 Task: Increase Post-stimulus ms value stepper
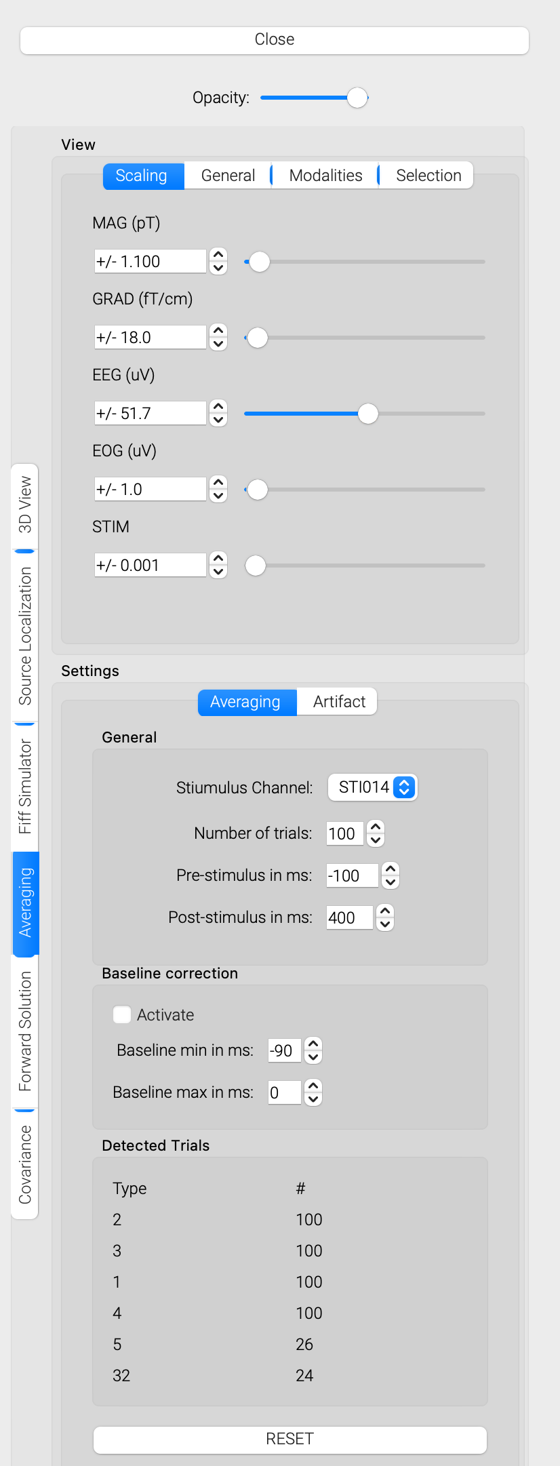coord(385,911)
